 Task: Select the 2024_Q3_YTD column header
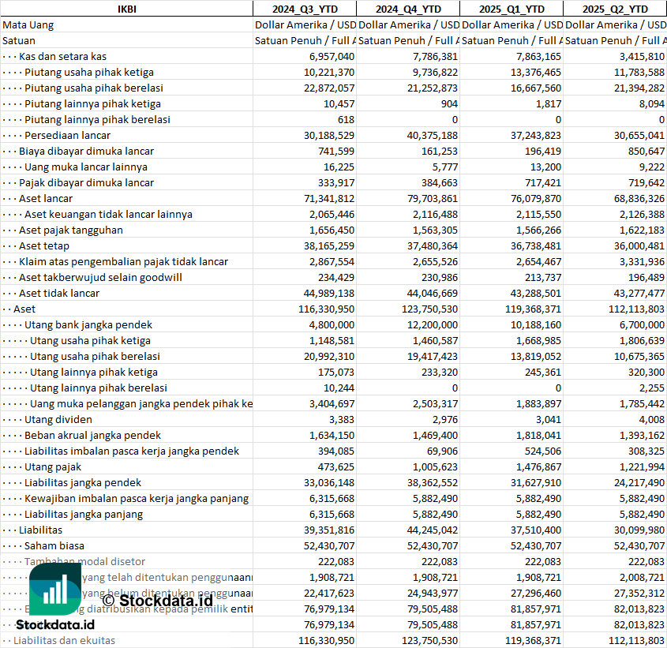pyautogui.click(x=305, y=9)
